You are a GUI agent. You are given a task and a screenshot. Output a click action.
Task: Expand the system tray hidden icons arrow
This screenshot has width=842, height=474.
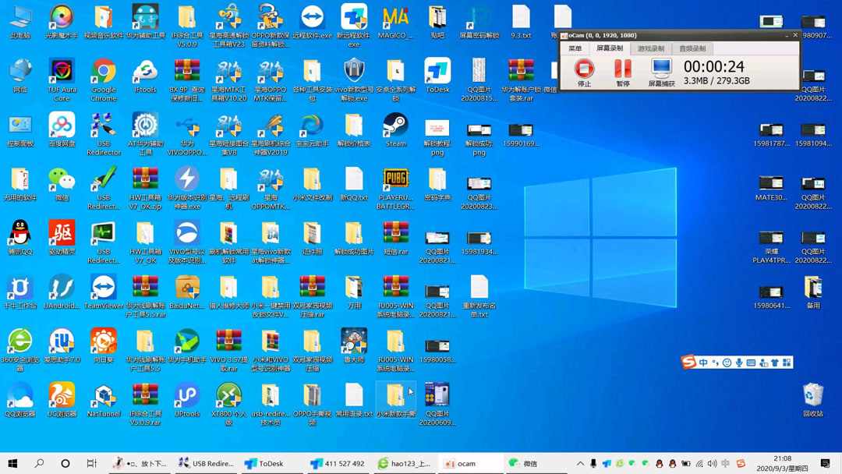[580, 463]
